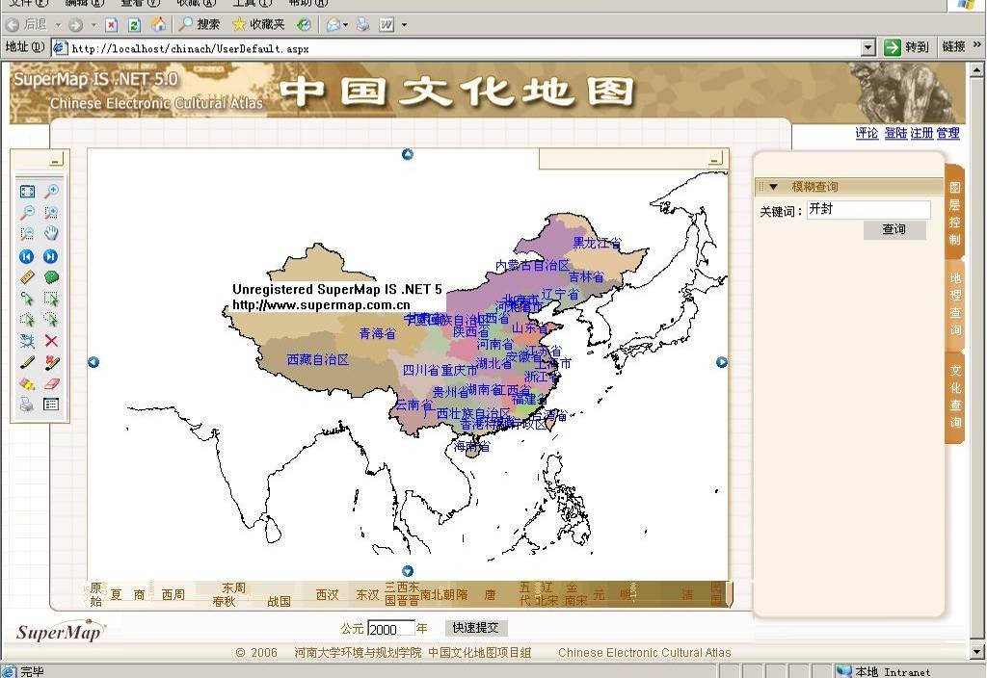Click the 关键词 keyword input field
The width and height of the screenshot is (987, 678).
pyautogui.click(x=867, y=209)
